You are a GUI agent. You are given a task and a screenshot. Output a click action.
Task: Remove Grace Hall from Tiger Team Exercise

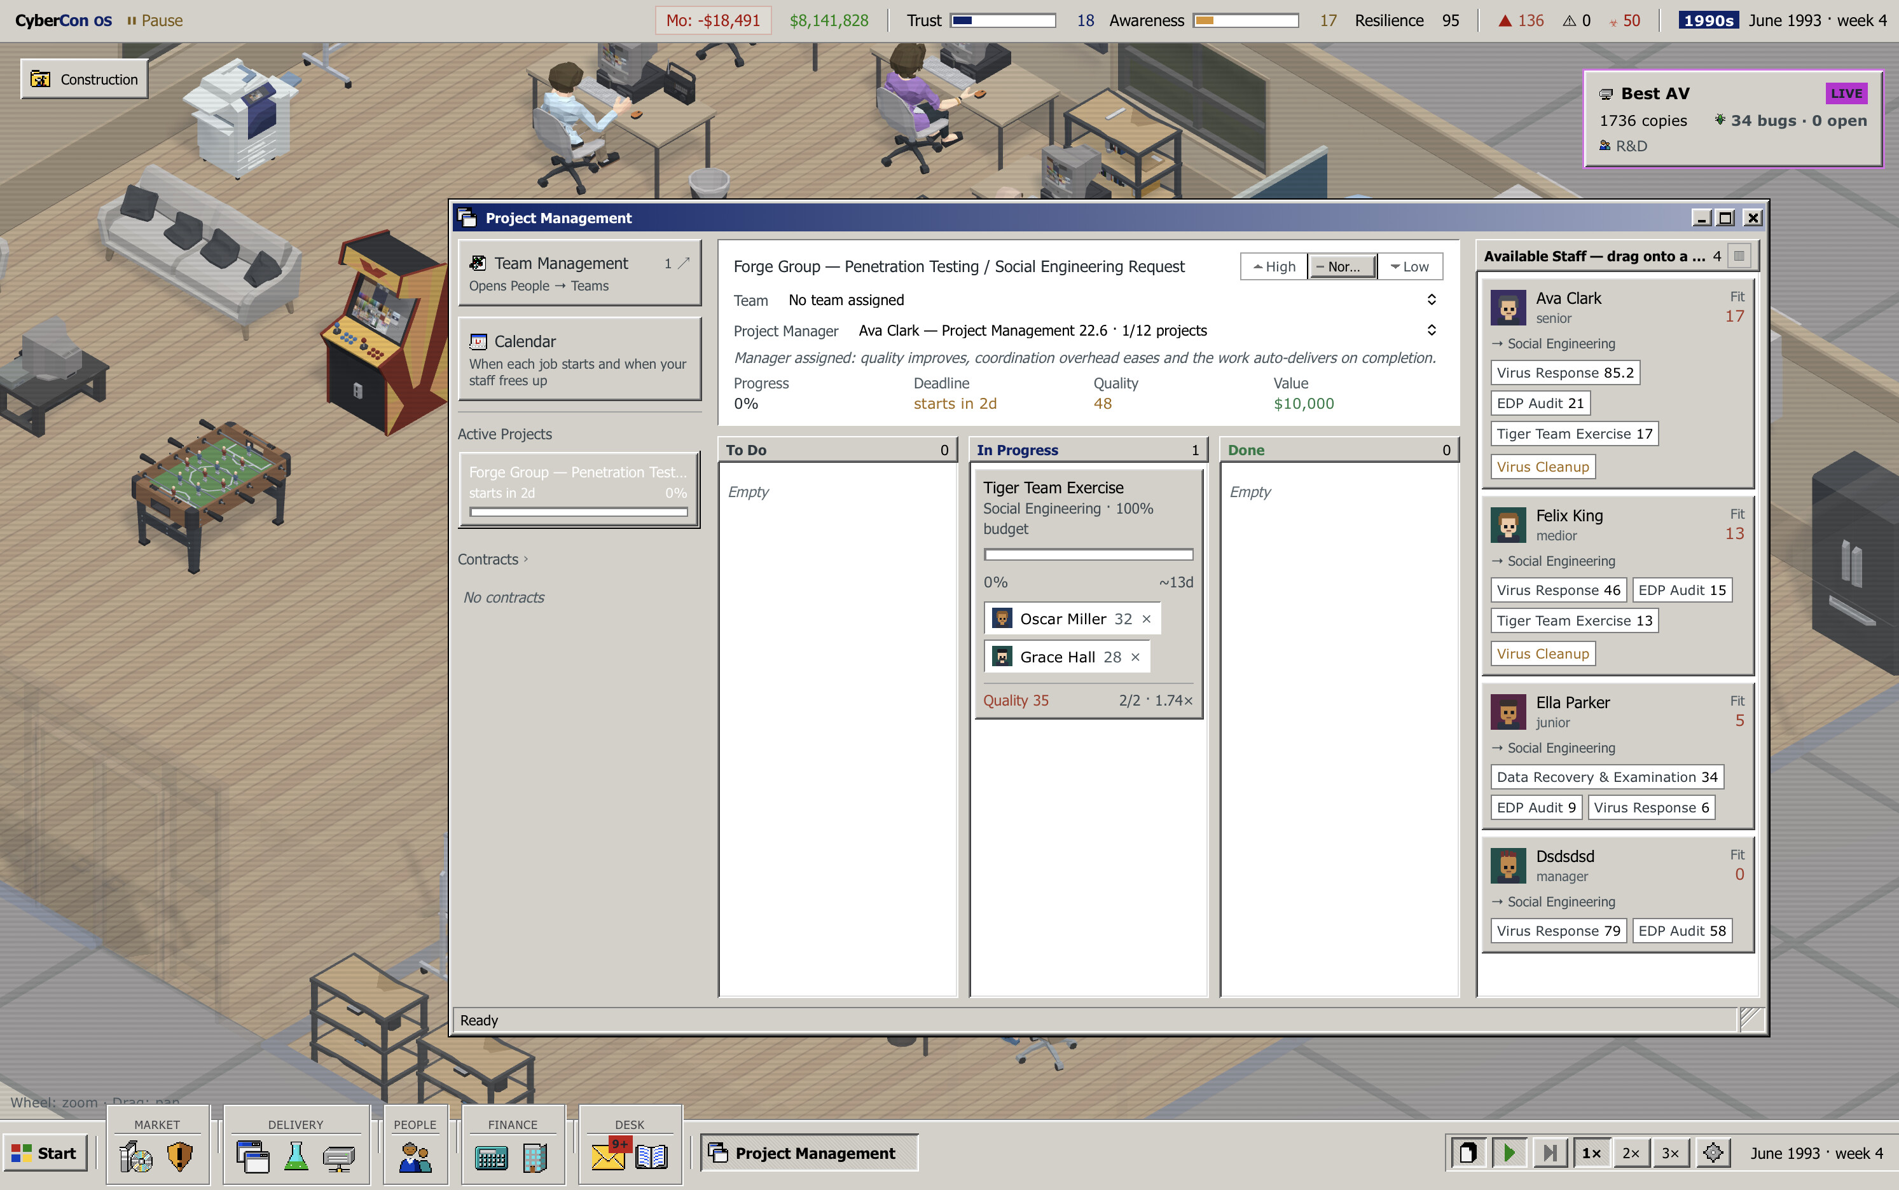(1135, 657)
